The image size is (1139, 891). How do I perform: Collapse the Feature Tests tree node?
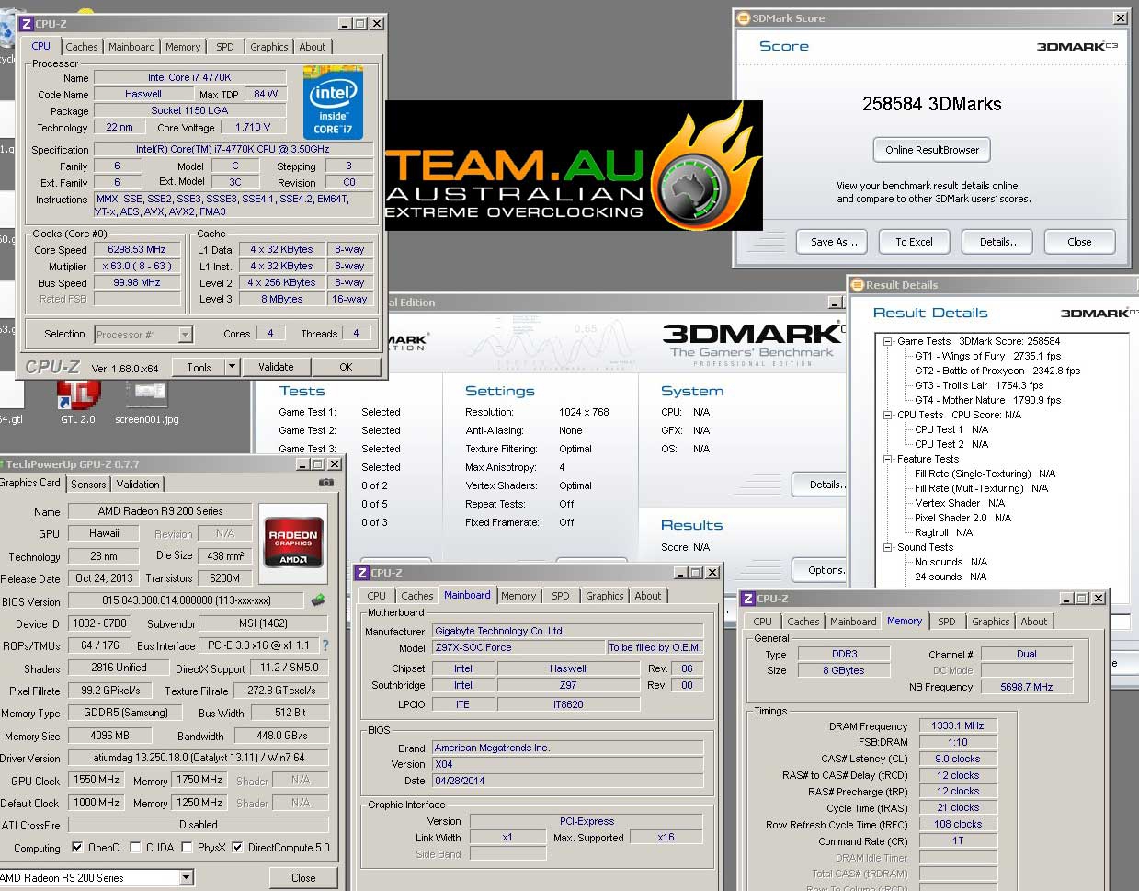click(x=888, y=459)
